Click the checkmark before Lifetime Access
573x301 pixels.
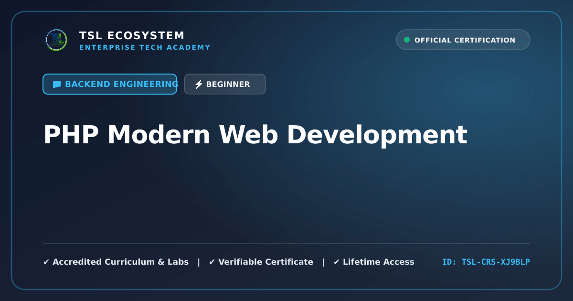(x=337, y=262)
